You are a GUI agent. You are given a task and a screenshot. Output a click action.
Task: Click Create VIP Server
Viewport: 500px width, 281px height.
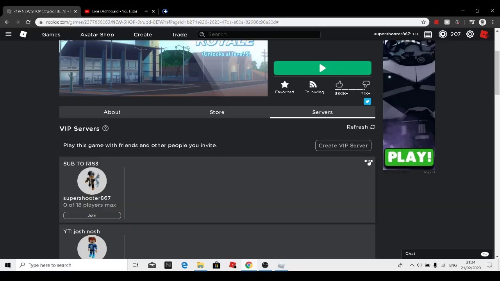click(343, 146)
